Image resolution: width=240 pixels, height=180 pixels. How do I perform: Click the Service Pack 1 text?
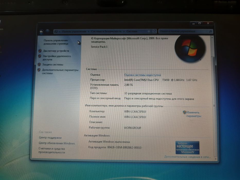(99, 47)
